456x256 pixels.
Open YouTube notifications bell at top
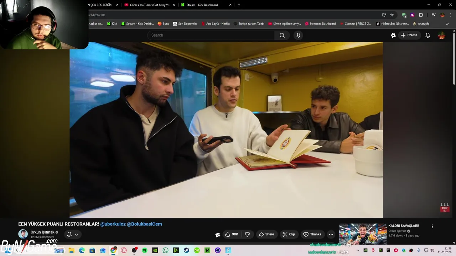[428, 35]
